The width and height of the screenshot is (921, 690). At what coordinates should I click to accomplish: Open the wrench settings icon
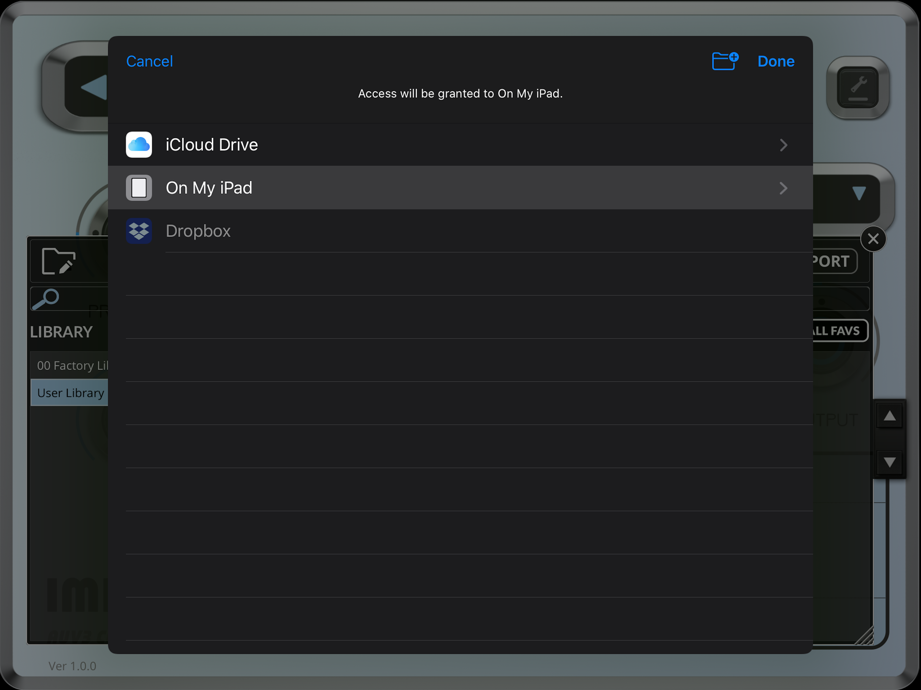coord(858,87)
